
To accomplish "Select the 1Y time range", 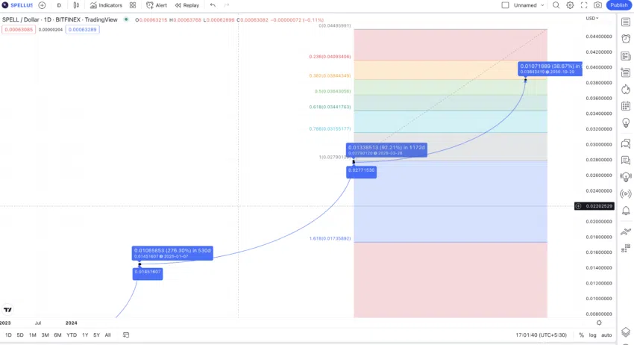I will [85, 335].
